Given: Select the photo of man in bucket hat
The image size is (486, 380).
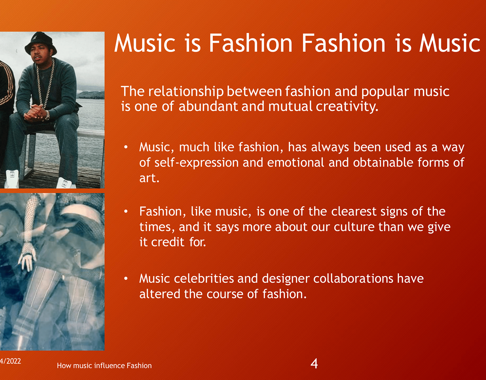Looking at the screenshot, I should (x=52, y=110).
